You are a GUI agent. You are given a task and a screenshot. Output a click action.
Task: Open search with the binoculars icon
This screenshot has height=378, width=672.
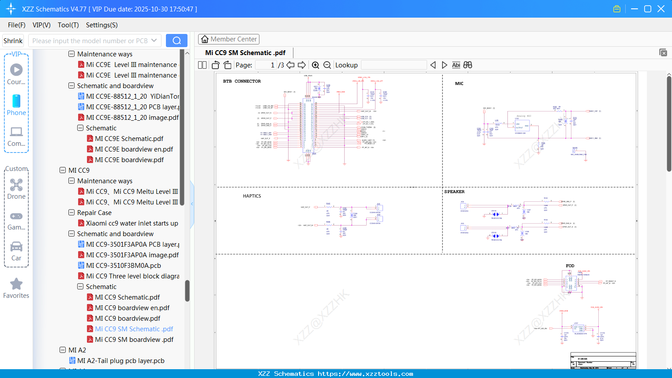468,65
